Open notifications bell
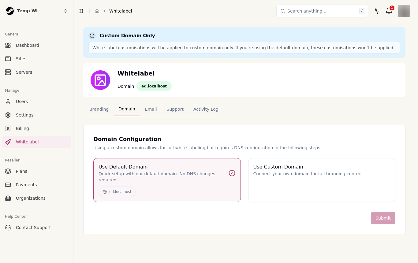 [389, 11]
